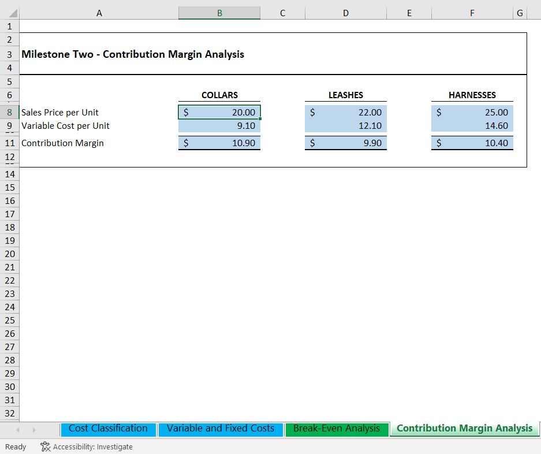The height and width of the screenshot is (454, 541).
Task: Switch to the Cost Classification tab
Action: (107, 429)
